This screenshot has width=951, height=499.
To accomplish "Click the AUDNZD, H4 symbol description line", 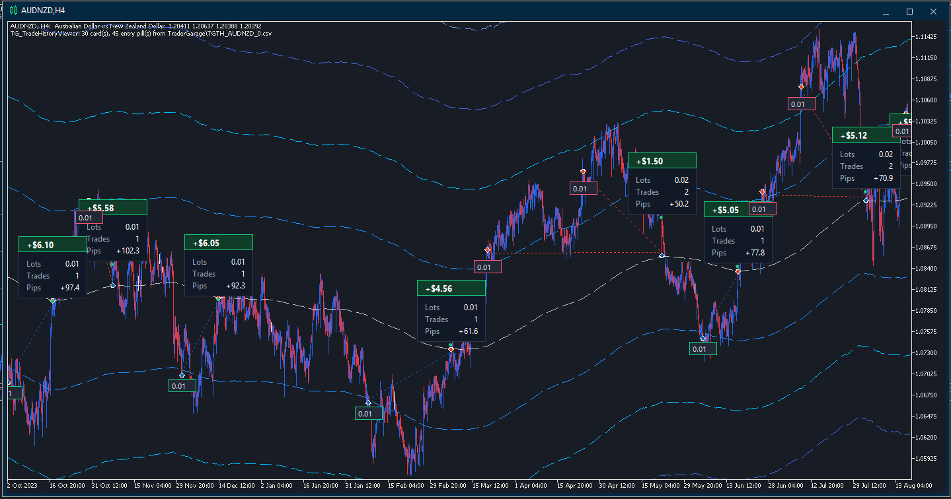I will (135, 26).
